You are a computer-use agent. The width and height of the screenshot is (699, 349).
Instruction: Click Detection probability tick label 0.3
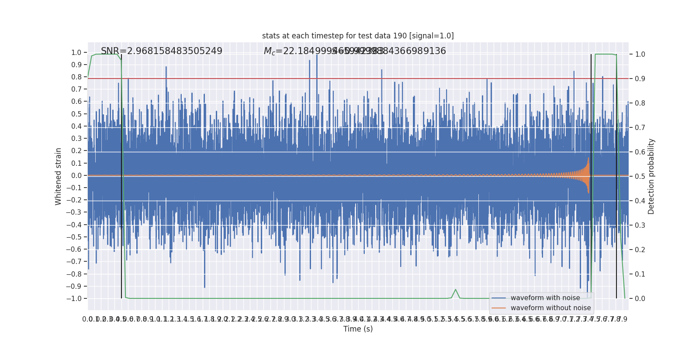[x=640, y=225]
